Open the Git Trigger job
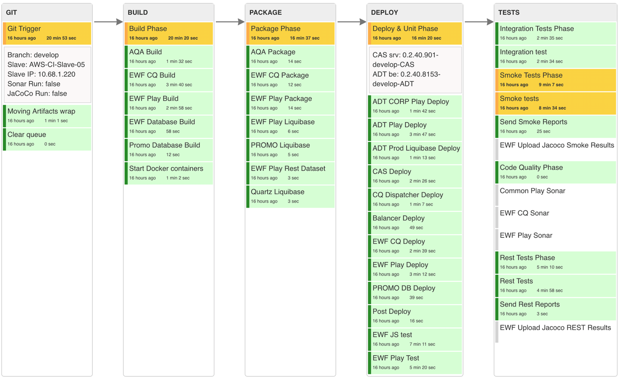This screenshot has height=381, width=620. (24, 29)
